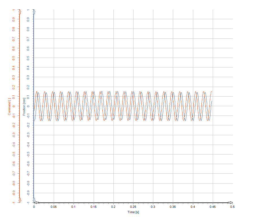Click the blue 0.5 tick on Position axis
The image size is (258, 218).
tap(28, 58)
